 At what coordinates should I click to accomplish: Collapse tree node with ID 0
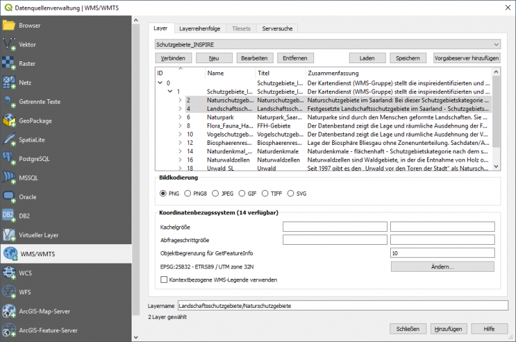click(160, 83)
